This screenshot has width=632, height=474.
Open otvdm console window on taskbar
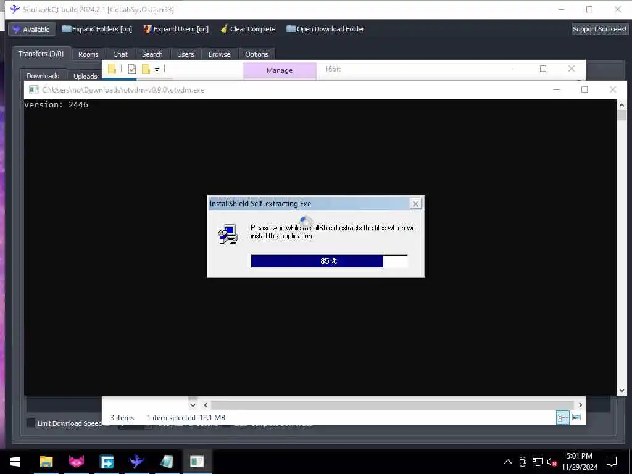tap(197, 462)
